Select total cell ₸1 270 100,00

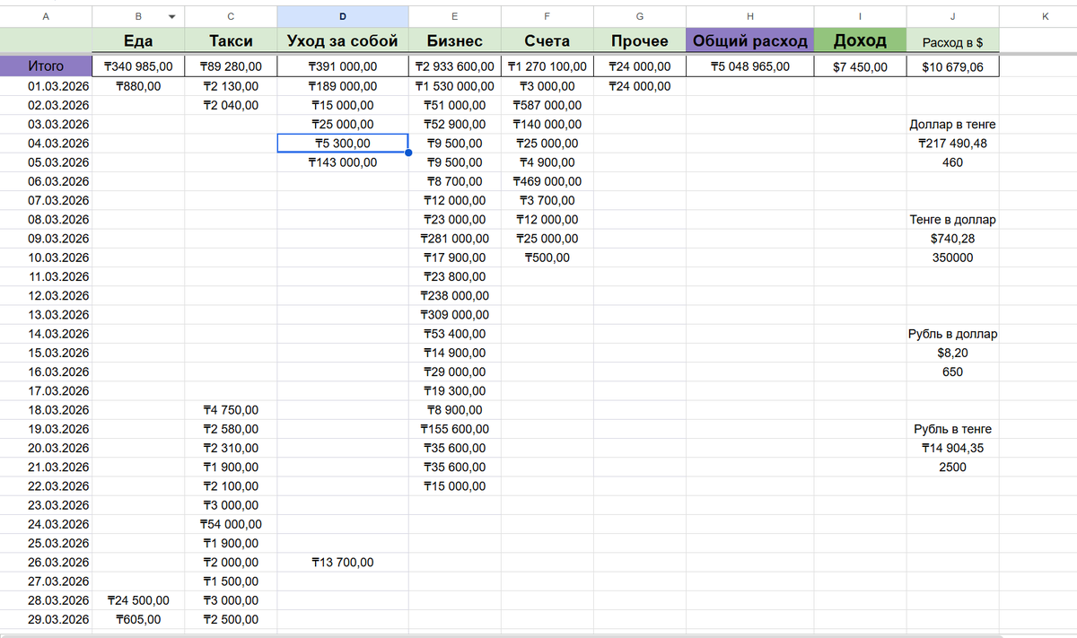[x=547, y=66]
